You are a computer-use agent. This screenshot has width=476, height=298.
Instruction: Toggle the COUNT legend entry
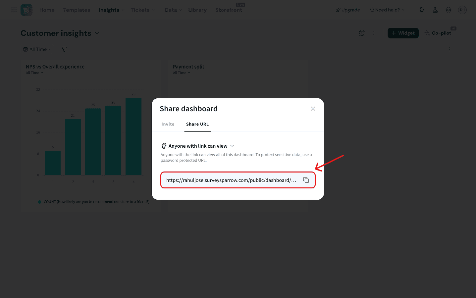[93, 202]
